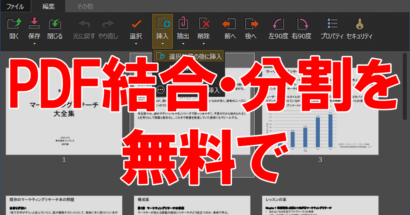Select the 既存のマーケティングリサーチ本の問題 page thumbnail
This screenshot has height=215, width=410.
pyautogui.click(x=64, y=205)
